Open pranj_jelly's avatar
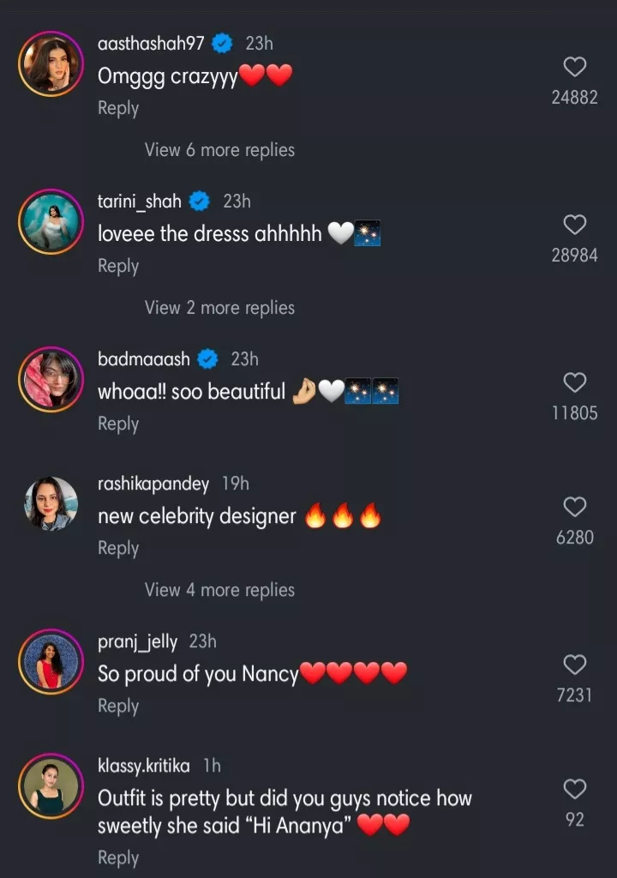617x878 pixels. coord(51,662)
